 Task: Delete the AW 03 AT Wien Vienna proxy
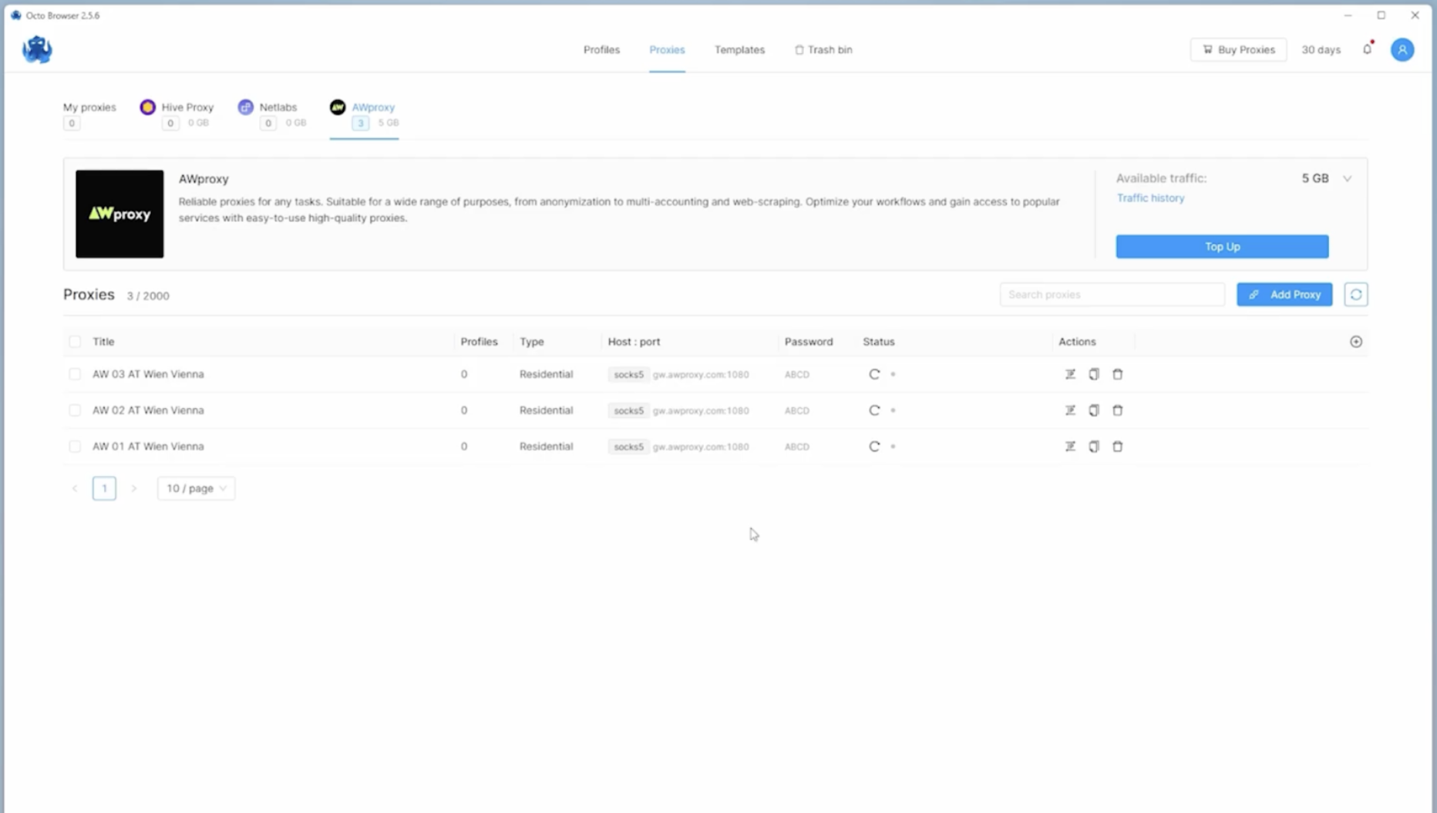click(1117, 374)
